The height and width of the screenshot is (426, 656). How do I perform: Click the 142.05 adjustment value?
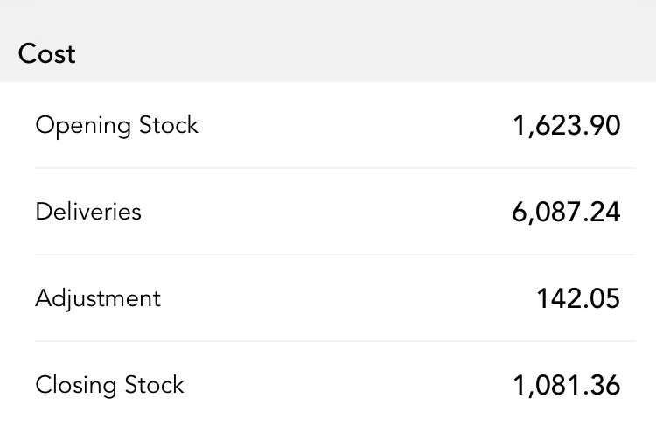click(578, 299)
